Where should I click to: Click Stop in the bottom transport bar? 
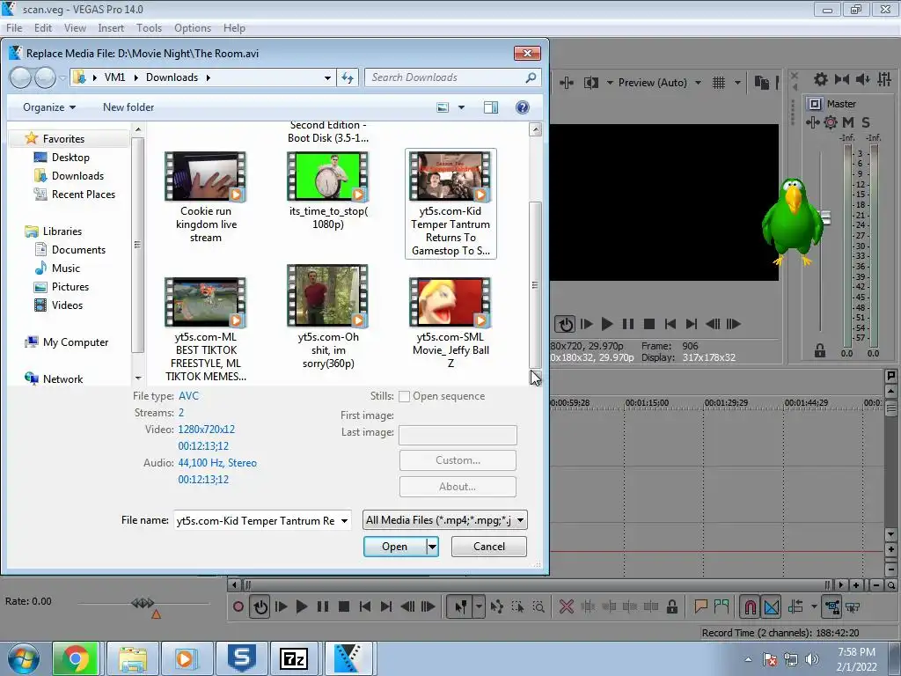(344, 606)
